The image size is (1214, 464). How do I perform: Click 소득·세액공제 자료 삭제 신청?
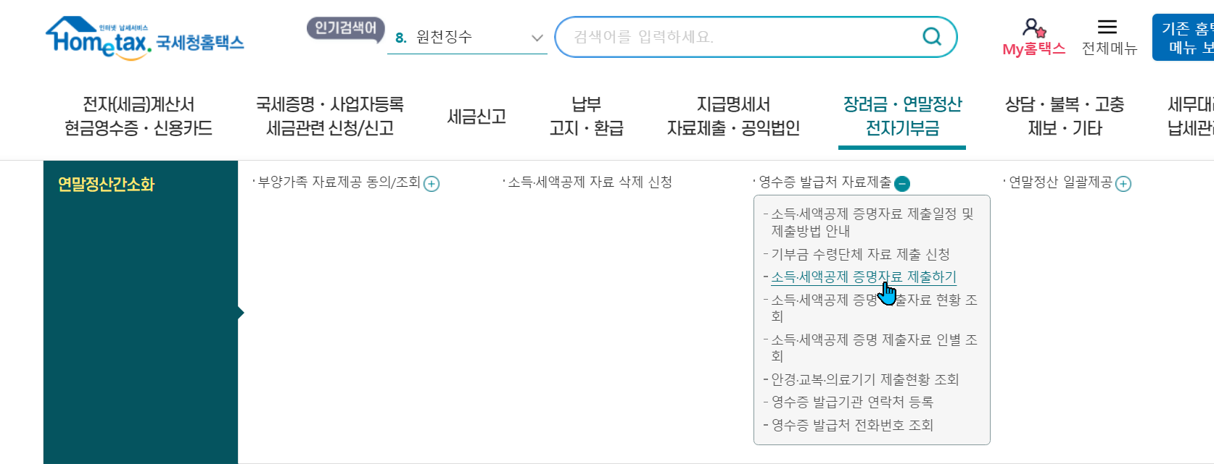pyautogui.click(x=590, y=182)
